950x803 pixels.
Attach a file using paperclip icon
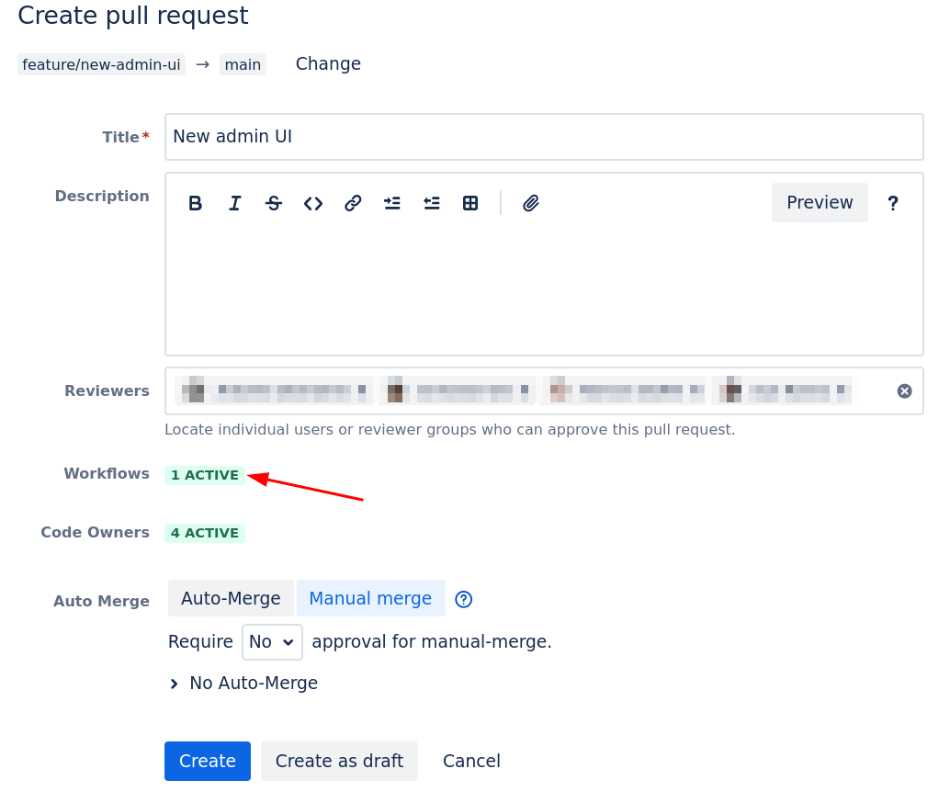coord(530,203)
